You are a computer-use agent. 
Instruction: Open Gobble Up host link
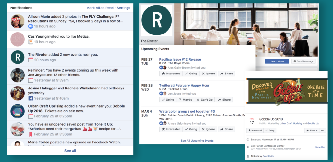[313, 123]
